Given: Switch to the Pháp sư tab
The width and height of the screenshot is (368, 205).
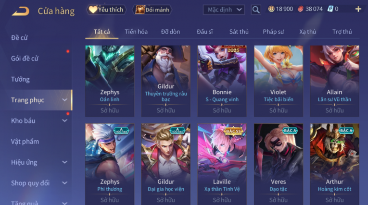Looking at the screenshot, I should pyautogui.click(x=273, y=32).
